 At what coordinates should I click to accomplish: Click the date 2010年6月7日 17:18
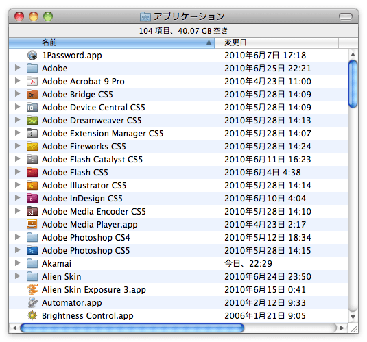[x=265, y=56]
